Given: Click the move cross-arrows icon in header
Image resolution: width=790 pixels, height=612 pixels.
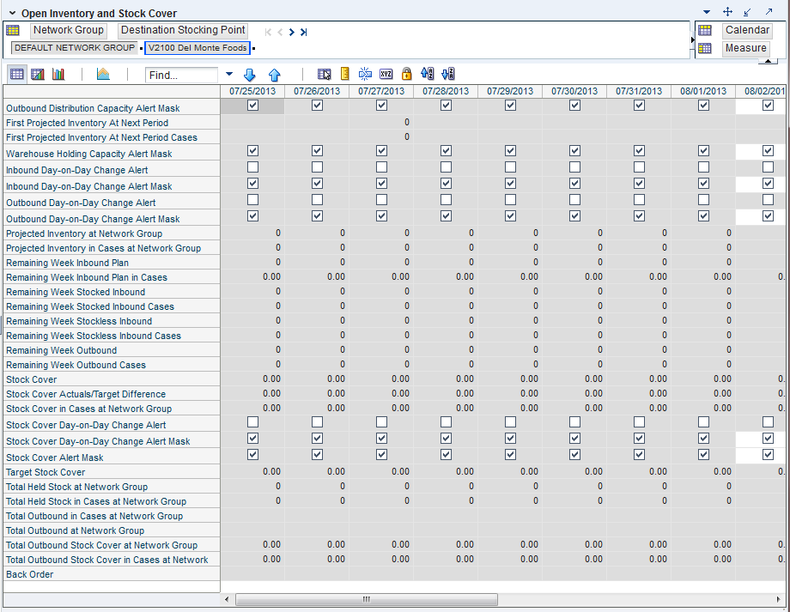Looking at the screenshot, I should click(x=727, y=12).
